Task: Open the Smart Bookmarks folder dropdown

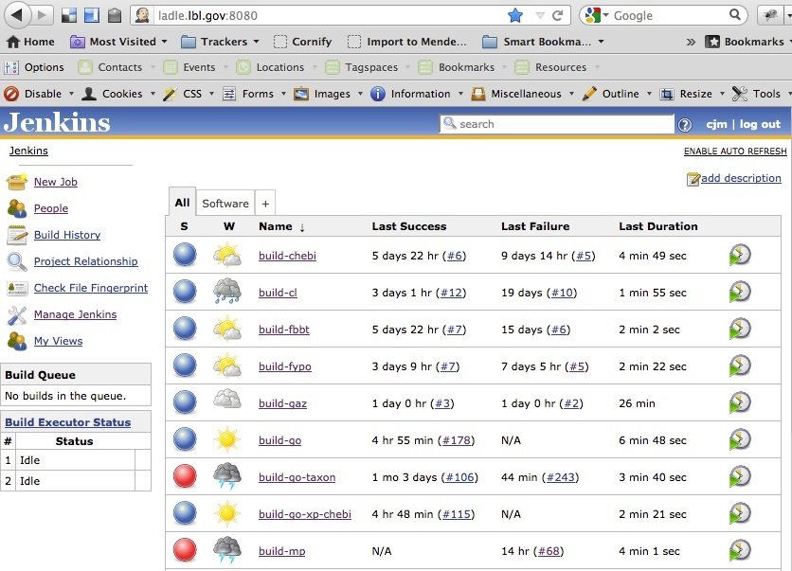Action: (x=543, y=42)
